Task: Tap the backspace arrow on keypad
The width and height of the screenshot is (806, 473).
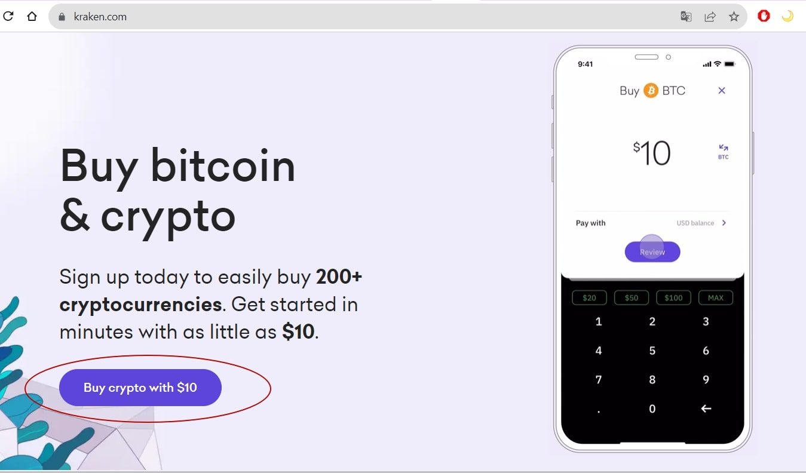Action: pos(706,408)
